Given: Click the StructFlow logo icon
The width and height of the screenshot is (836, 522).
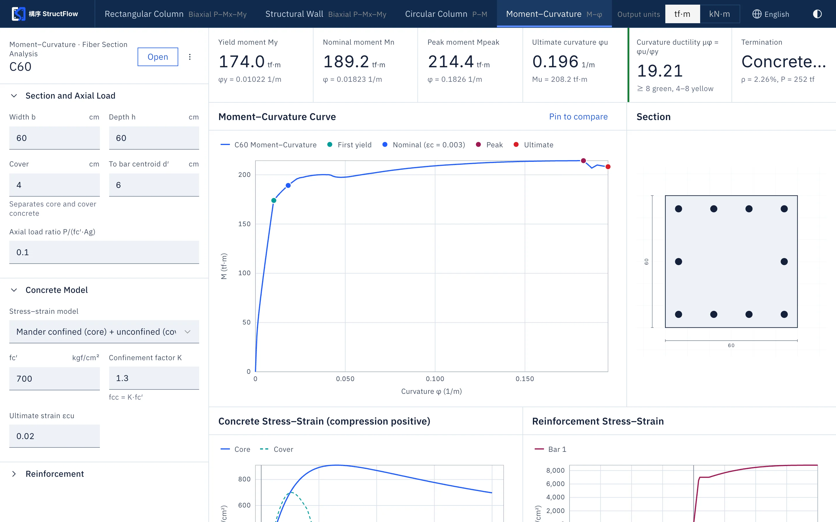Looking at the screenshot, I should point(18,14).
